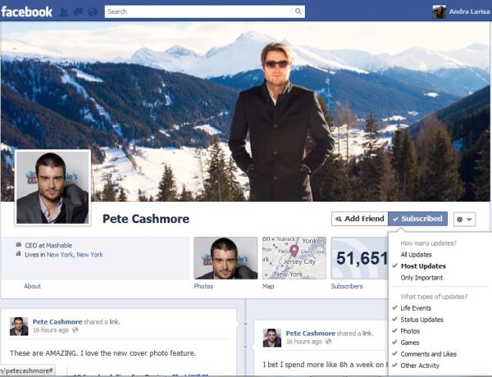This screenshot has width=492, height=377.
Task: Click the Add Friend button
Action: (x=359, y=219)
